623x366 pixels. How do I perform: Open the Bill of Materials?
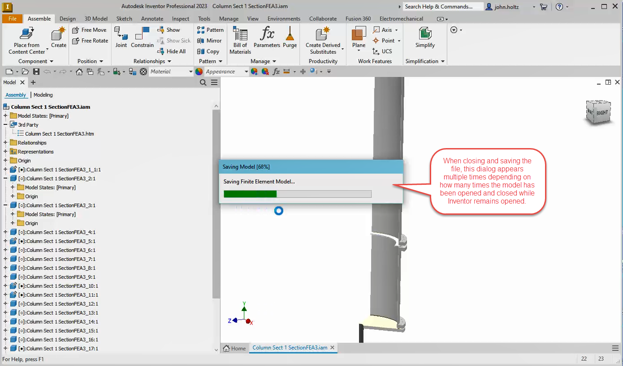240,39
